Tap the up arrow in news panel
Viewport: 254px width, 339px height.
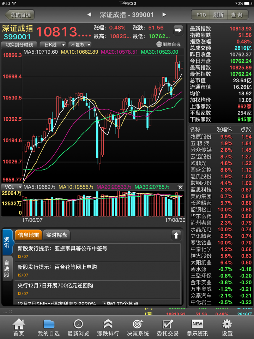[x=176, y=235]
